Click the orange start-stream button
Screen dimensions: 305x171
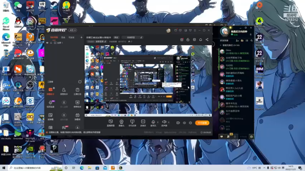coord(202,123)
